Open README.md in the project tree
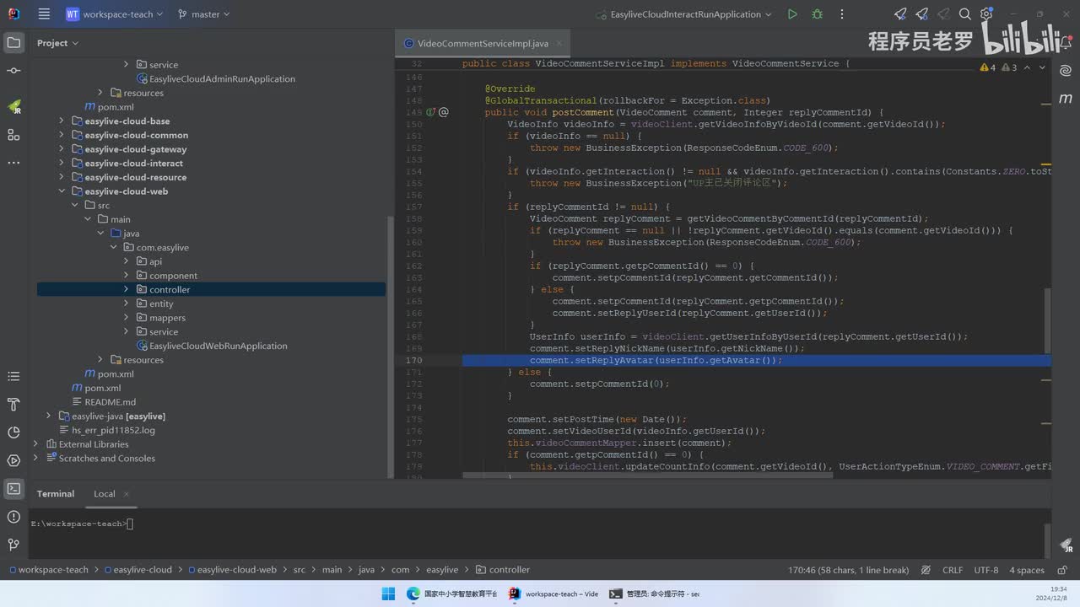Image resolution: width=1080 pixels, height=607 pixels. point(110,402)
